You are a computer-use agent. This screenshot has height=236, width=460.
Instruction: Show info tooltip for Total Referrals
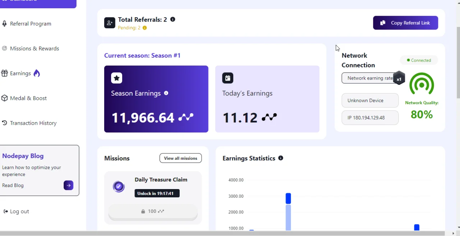[173, 19]
